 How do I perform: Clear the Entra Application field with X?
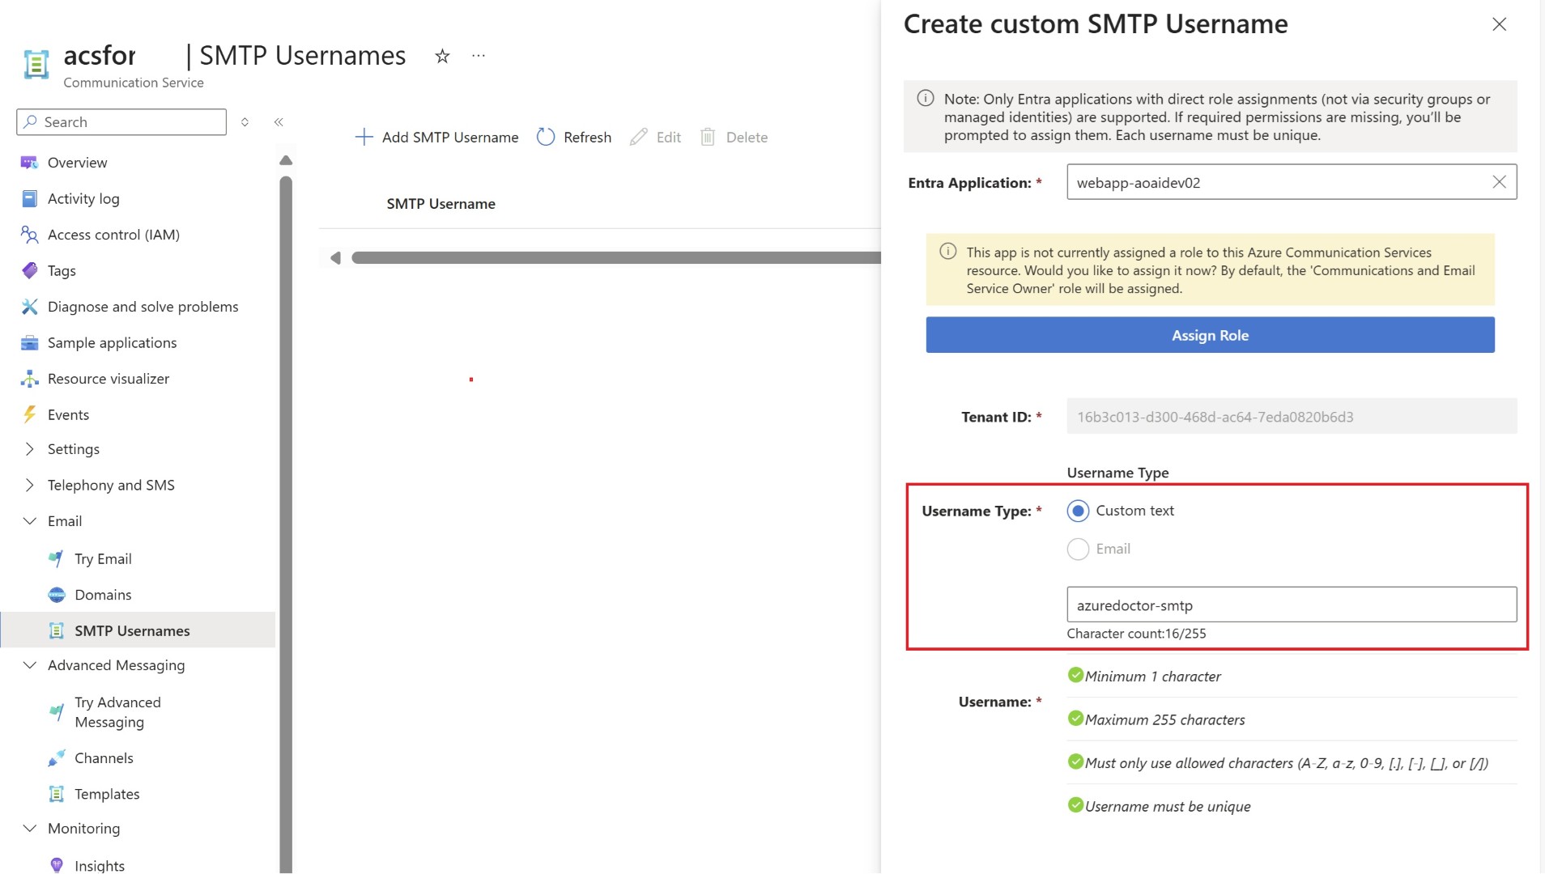[1500, 182]
